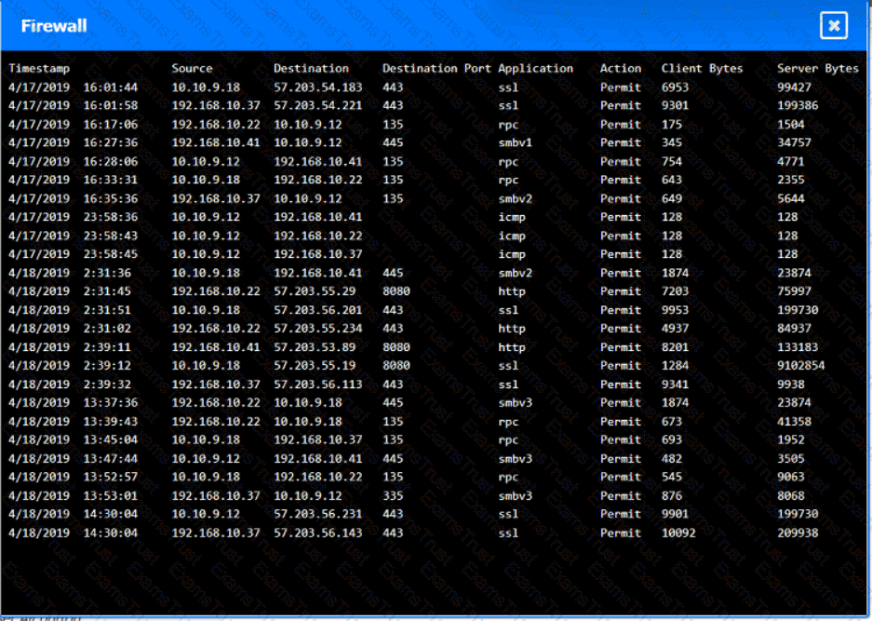The width and height of the screenshot is (872, 621).
Task: Click the Client Bytes column header
Action: tap(702, 68)
